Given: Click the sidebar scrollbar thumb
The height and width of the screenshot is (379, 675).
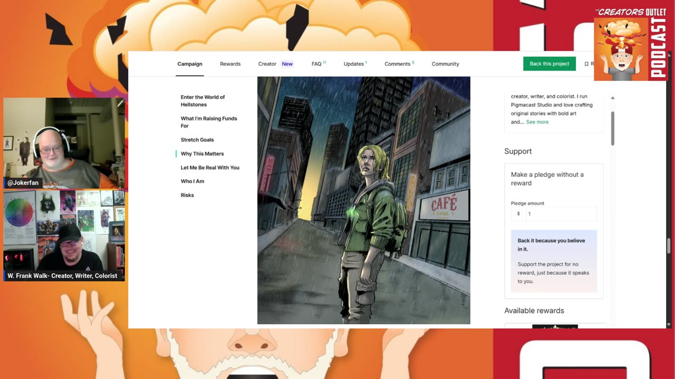Looking at the screenshot, I should 612,128.
